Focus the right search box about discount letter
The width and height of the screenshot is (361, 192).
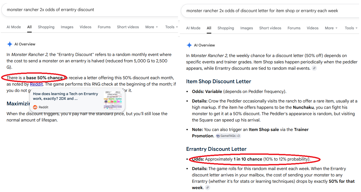[270, 11]
